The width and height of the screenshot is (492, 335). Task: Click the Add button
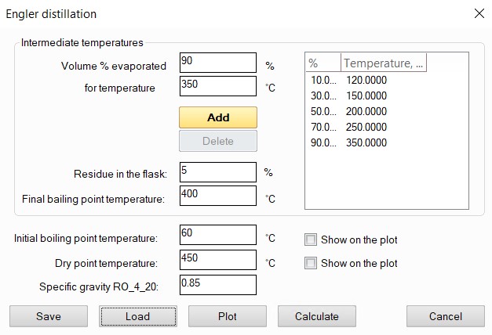click(x=217, y=117)
